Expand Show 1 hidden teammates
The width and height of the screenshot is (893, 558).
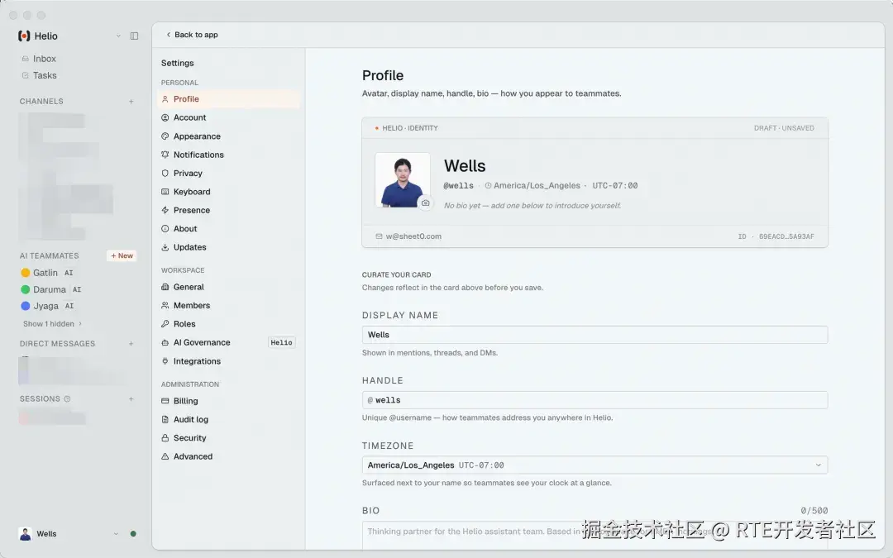tap(52, 323)
